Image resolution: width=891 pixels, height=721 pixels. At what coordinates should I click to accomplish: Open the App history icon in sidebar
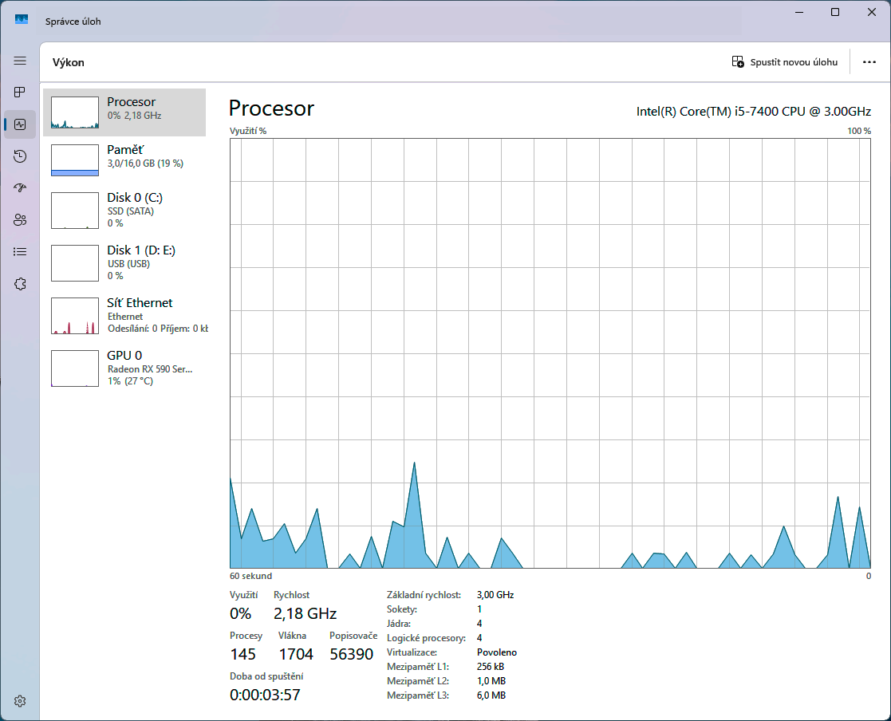pos(20,156)
